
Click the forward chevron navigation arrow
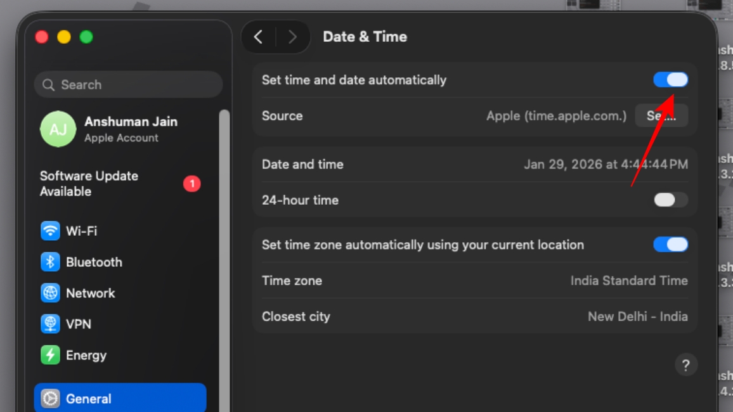[x=292, y=37]
